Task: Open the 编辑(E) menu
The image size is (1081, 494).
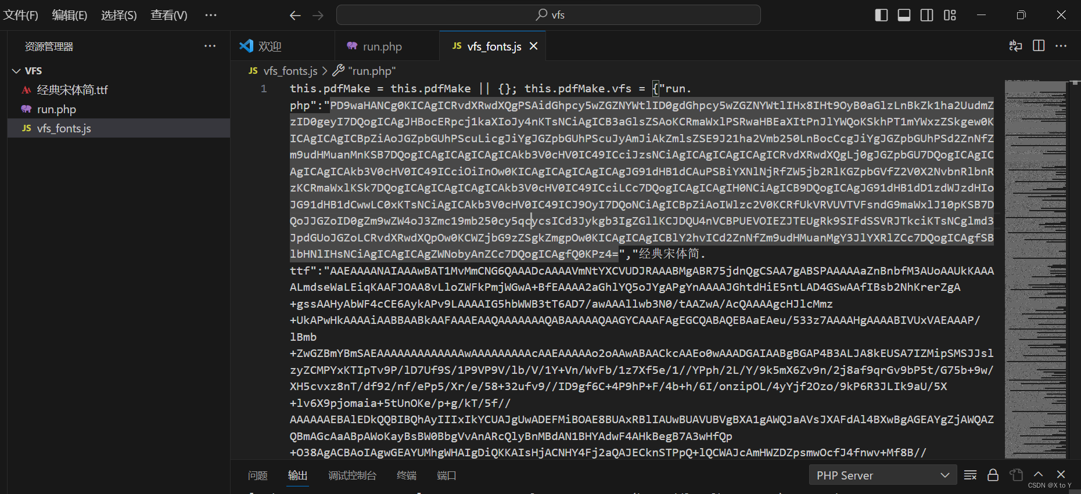Action: coord(70,15)
